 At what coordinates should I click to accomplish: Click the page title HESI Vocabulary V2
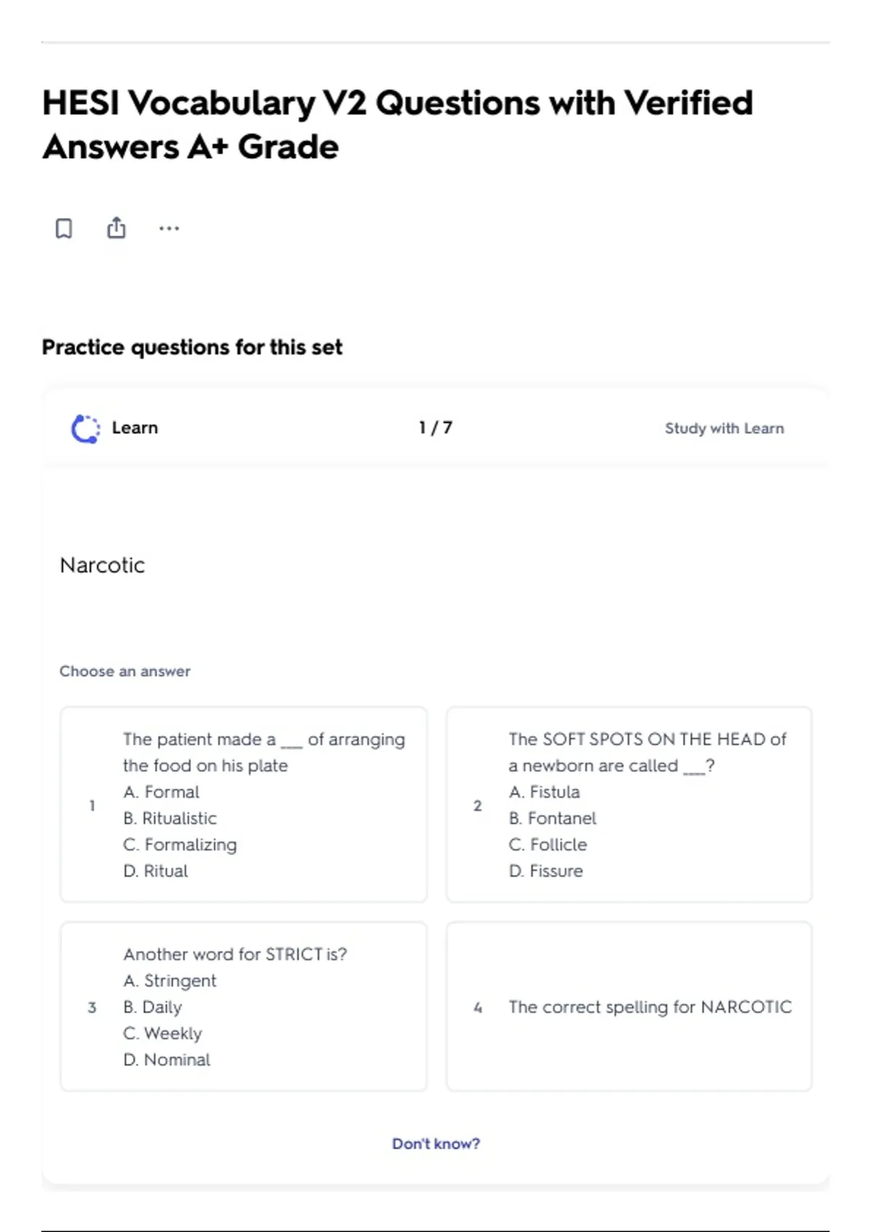(397, 125)
